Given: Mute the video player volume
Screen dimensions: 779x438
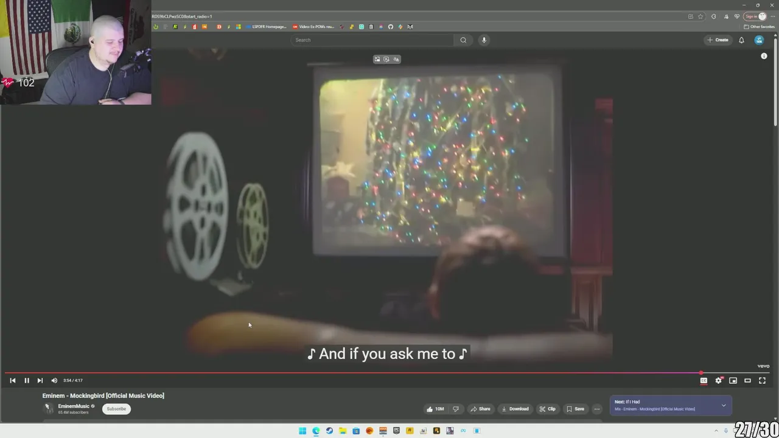Looking at the screenshot, I should pos(54,380).
